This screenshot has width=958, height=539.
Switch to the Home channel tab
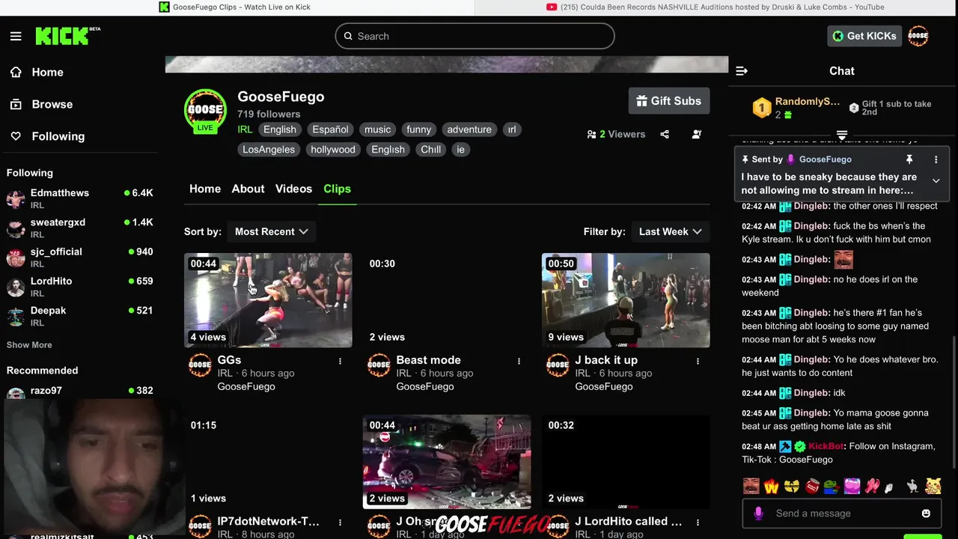205,189
